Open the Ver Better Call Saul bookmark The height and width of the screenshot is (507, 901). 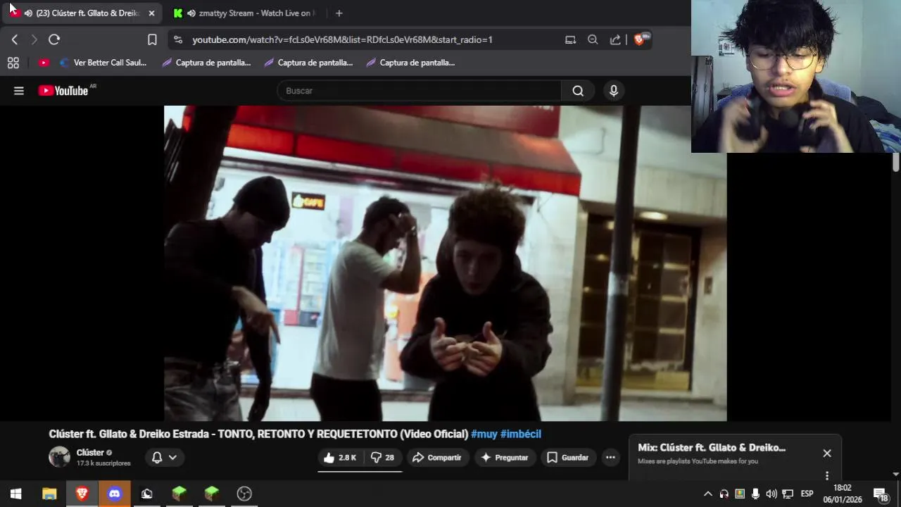coord(103,63)
